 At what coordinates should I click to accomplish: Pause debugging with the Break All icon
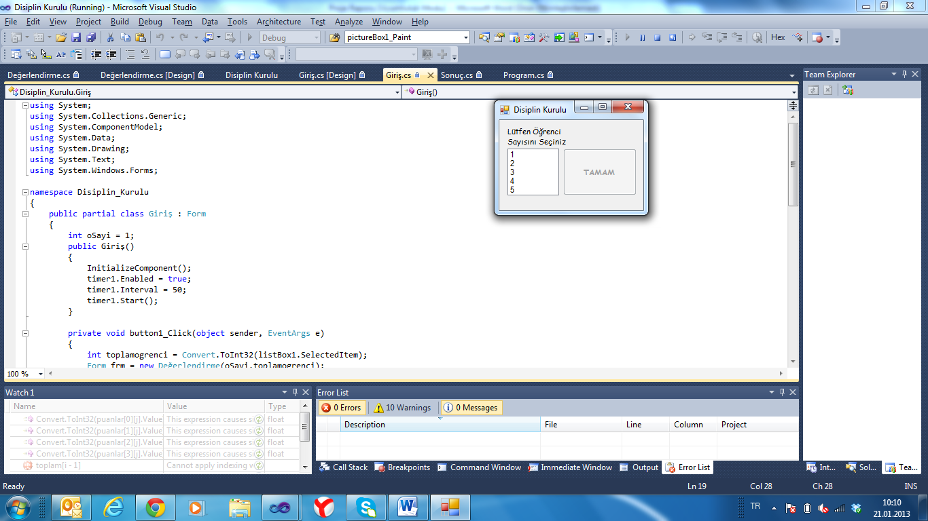click(642, 37)
